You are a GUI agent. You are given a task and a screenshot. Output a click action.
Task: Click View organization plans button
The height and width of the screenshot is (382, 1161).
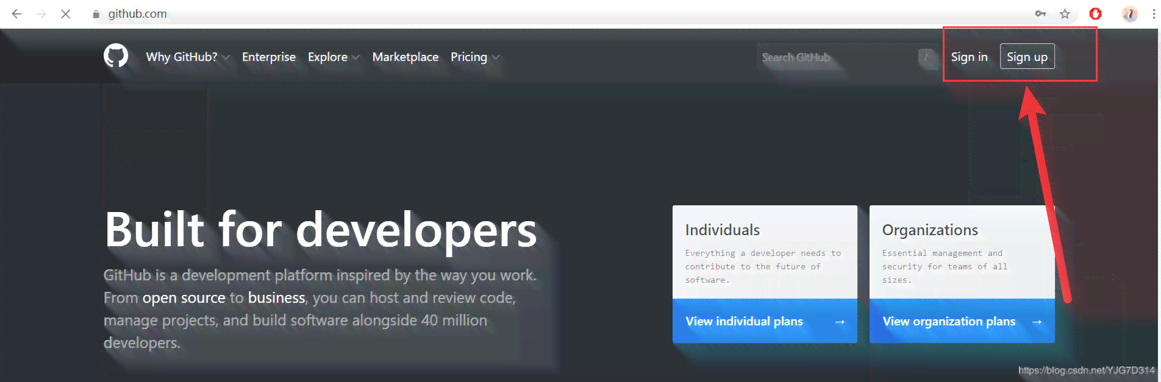(962, 320)
